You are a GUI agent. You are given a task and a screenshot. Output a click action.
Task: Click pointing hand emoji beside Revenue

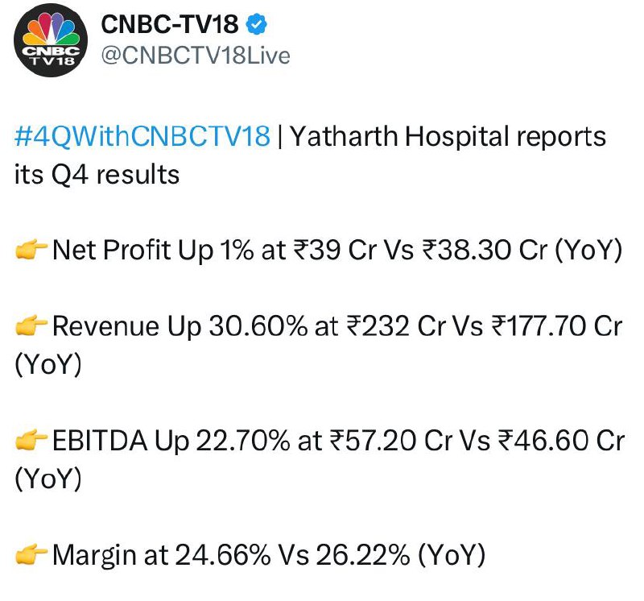[x=31, y=326]
